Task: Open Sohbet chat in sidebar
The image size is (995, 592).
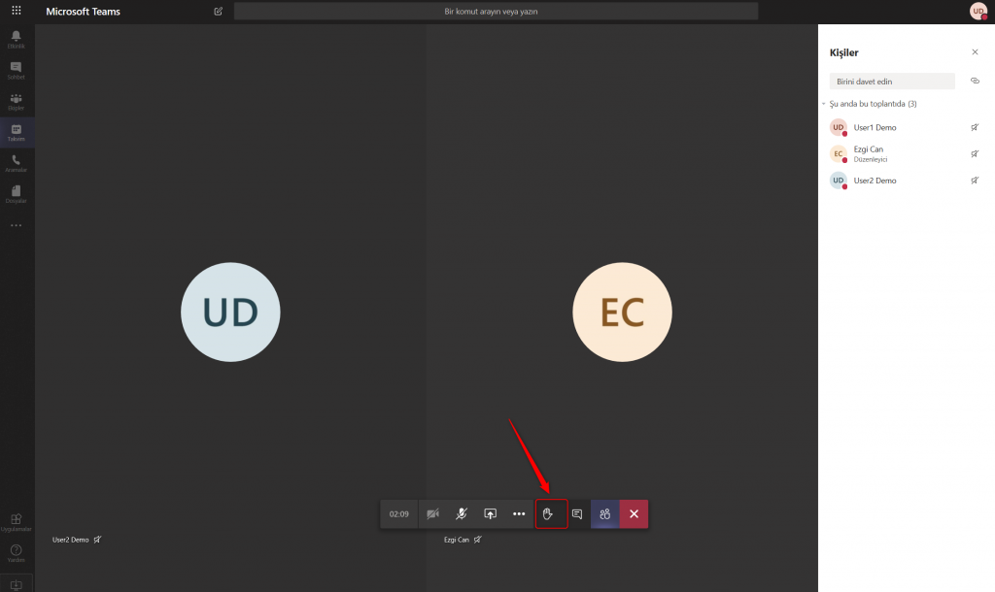Action: [17, 70]
